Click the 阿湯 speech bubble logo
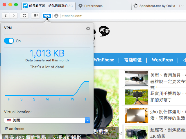 104,31
